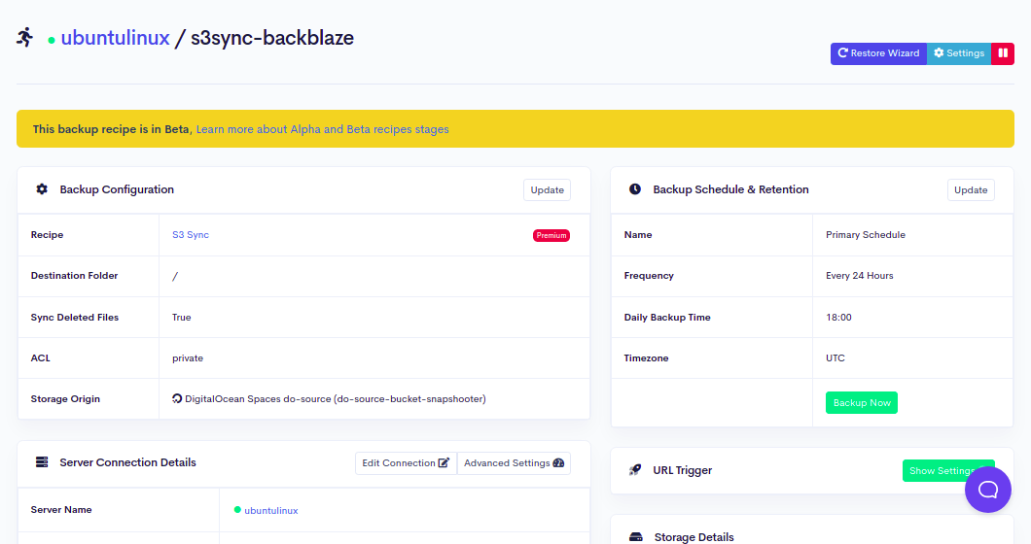Click the drive icon beside Storage Details

[636, 537]
